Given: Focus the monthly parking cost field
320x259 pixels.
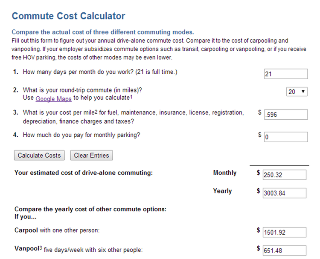Looking at the screenshot, I should pos(285,137).
